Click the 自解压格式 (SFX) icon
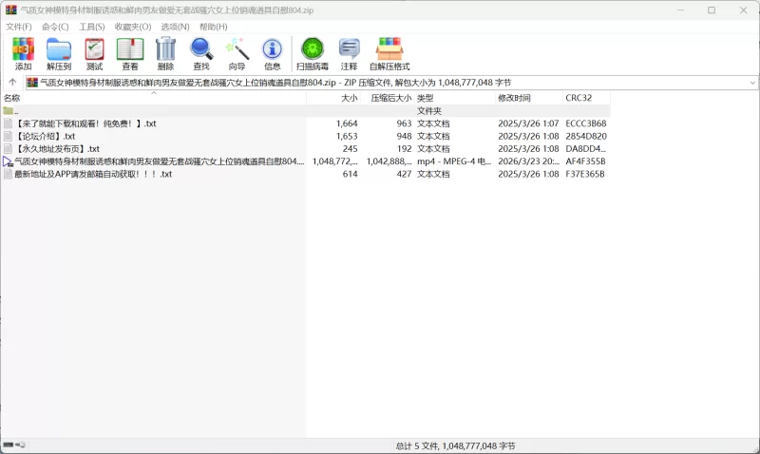 [389, 54]
